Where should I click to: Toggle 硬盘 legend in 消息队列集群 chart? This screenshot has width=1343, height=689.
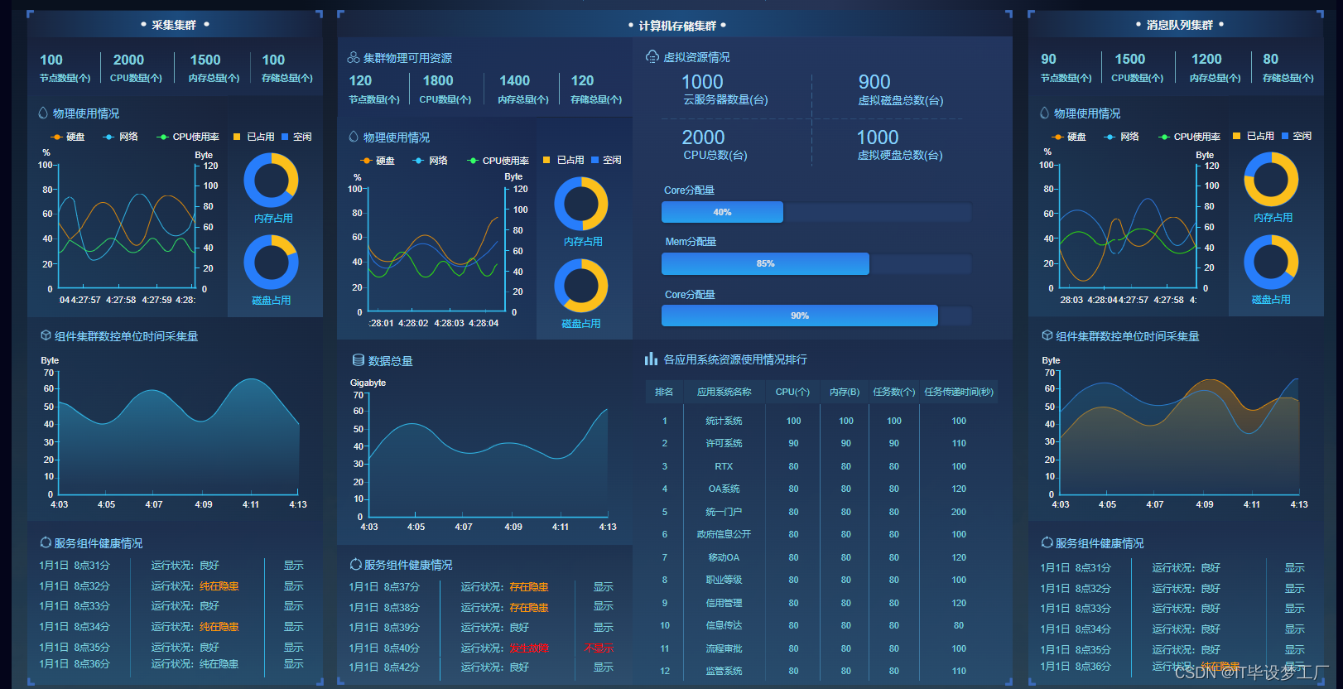[1069, 137]
